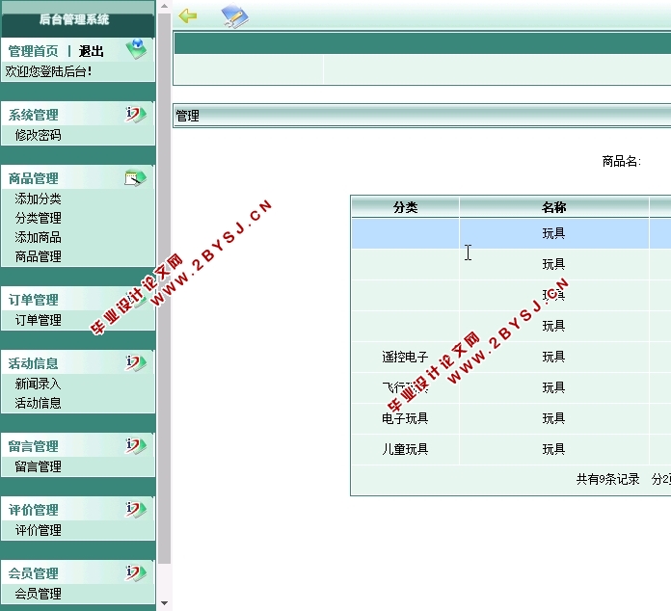Open 分类管理 in the sidebar
Image resolution: width=671 pixels, height=611 pixels.
click(39, 218)
